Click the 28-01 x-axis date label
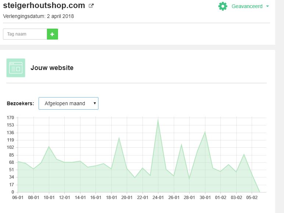284x213 pixels. pos(189,198)
